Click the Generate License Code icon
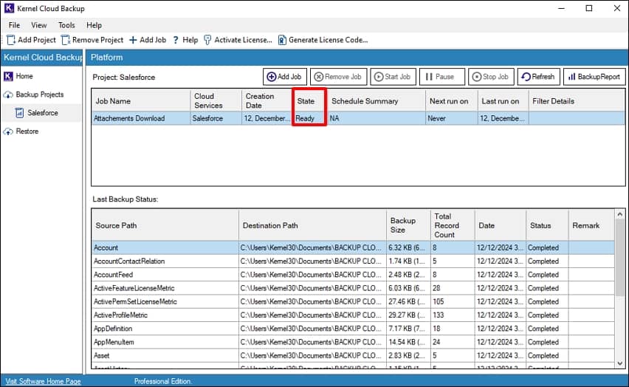629x387 pixels. coord(282,40)
